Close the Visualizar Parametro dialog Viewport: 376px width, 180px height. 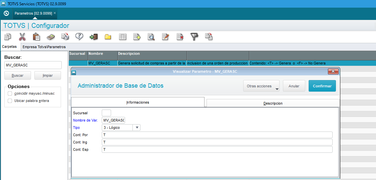(x=333, y=71)
